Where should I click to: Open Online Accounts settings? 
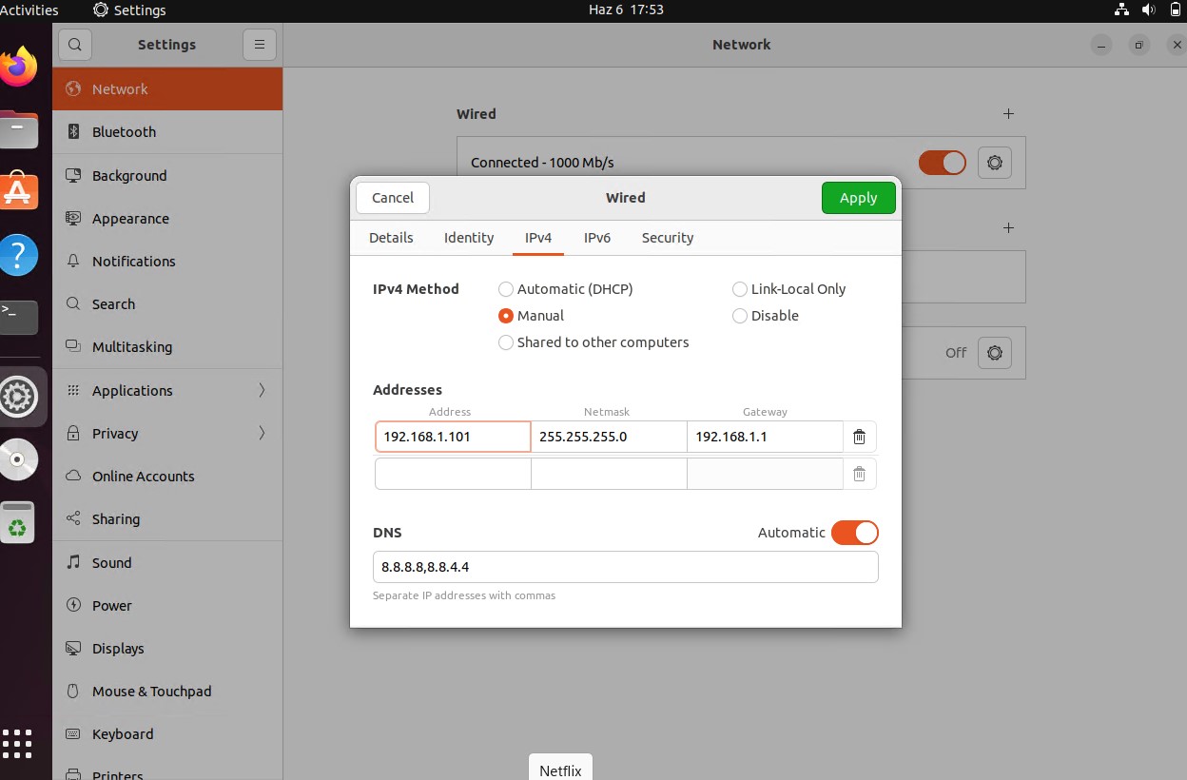tap(167, 476)
